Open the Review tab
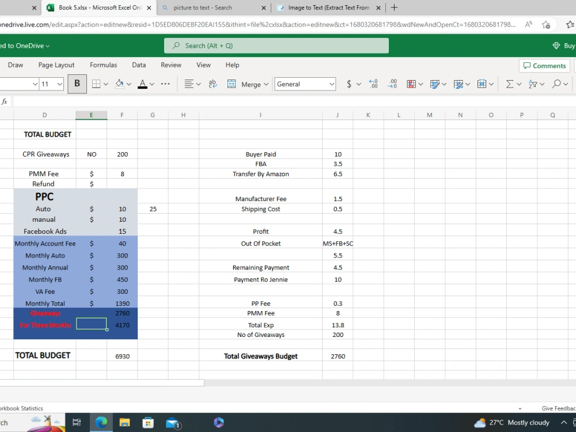This screenshot has width=576, height=432. 171,65
